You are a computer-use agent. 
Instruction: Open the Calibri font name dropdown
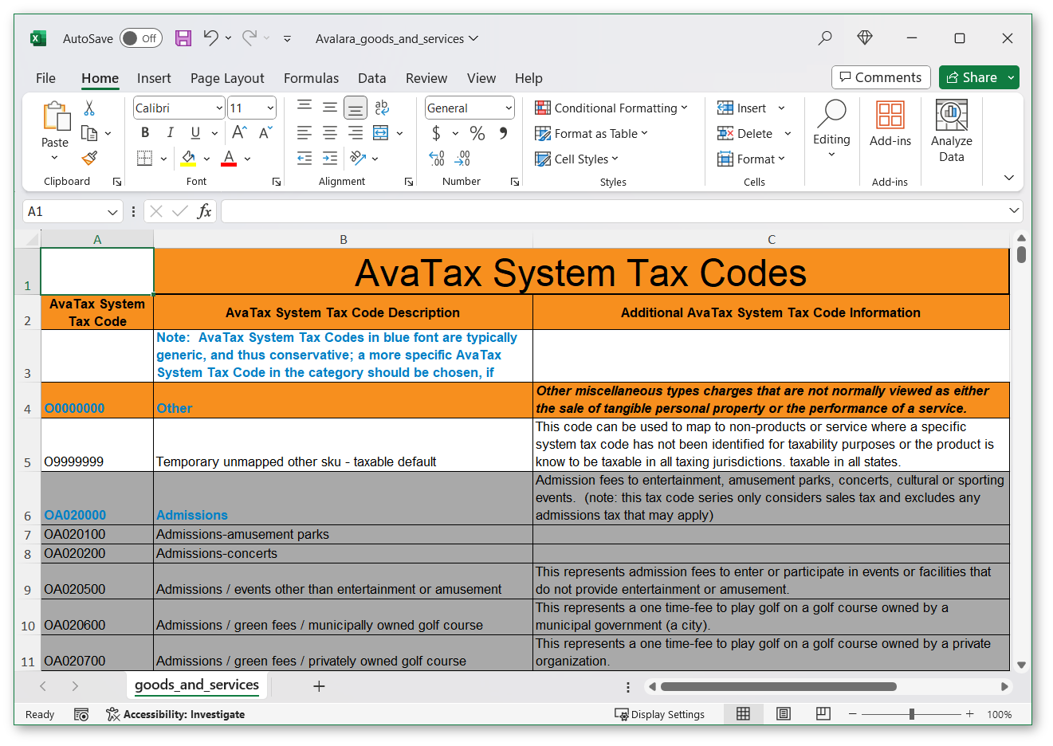tap(219, 108)
